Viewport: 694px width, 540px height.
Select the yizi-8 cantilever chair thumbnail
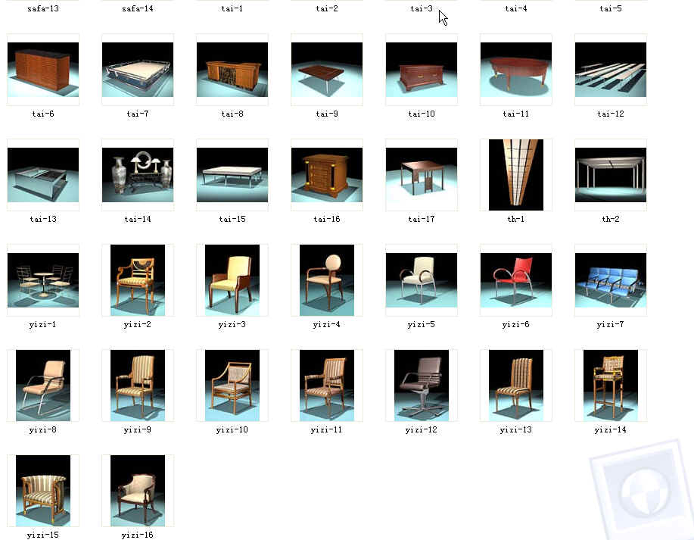click(43, 385)
